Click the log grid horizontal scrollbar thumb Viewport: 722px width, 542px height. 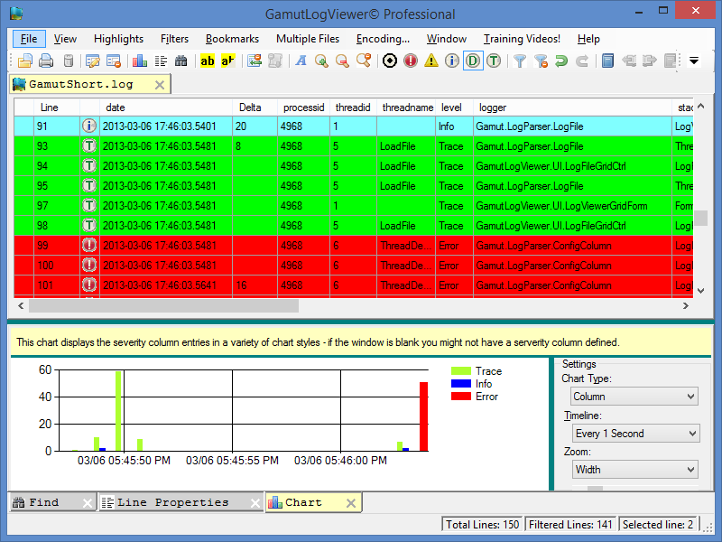pyautogui.click(x=164, y=305)
